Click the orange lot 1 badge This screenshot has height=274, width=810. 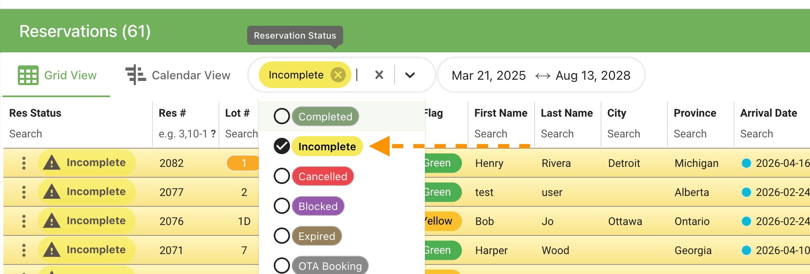click(x=243, y=163)
